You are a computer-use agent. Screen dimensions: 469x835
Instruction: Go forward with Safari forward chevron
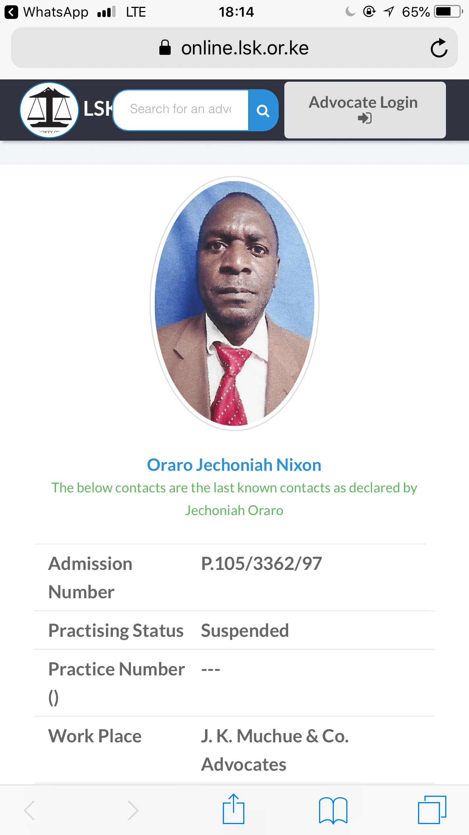point(133,810)
